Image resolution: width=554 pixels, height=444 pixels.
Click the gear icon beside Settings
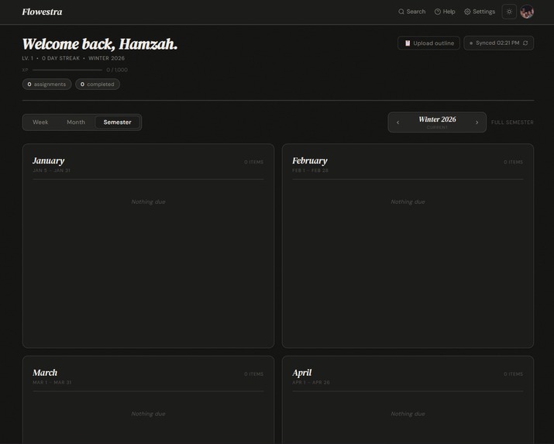click(x=467, y=12)
